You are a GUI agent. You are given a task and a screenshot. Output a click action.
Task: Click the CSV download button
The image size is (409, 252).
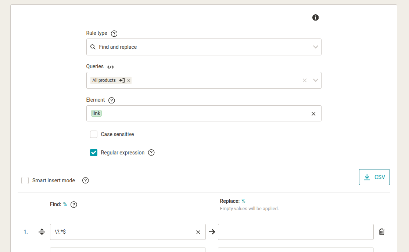[374, 177]
